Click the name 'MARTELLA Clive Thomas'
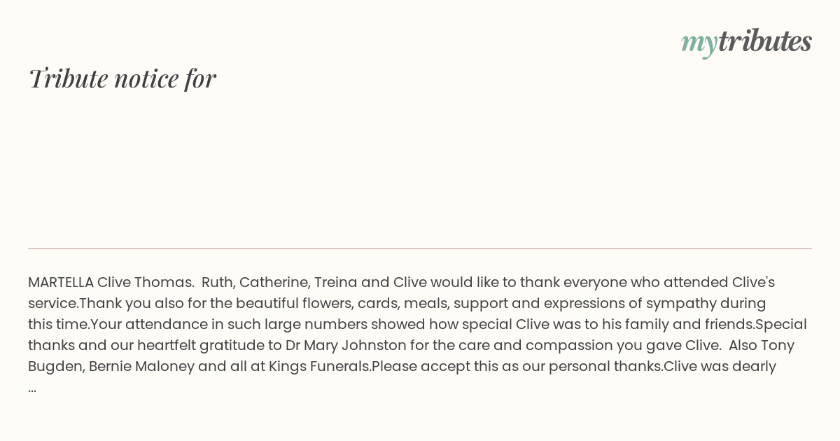Image resolution: width=840 pixels, height=441 pixels. tap(111, 282)
